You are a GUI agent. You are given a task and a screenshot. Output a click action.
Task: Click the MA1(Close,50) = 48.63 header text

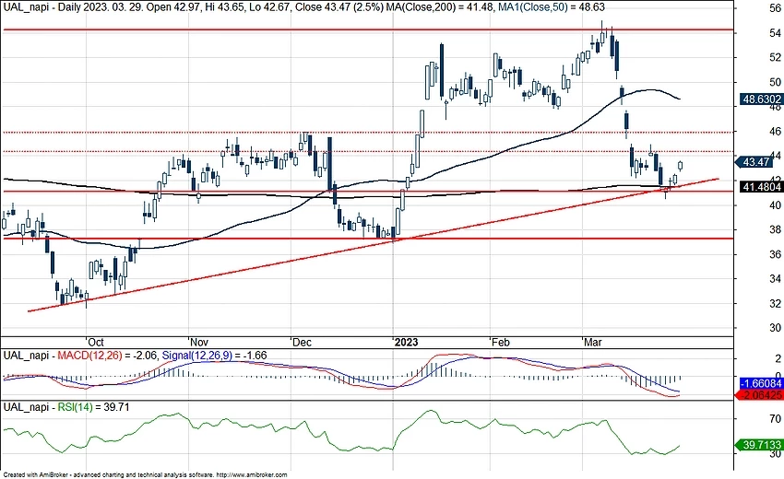click(x=552, y=7)
